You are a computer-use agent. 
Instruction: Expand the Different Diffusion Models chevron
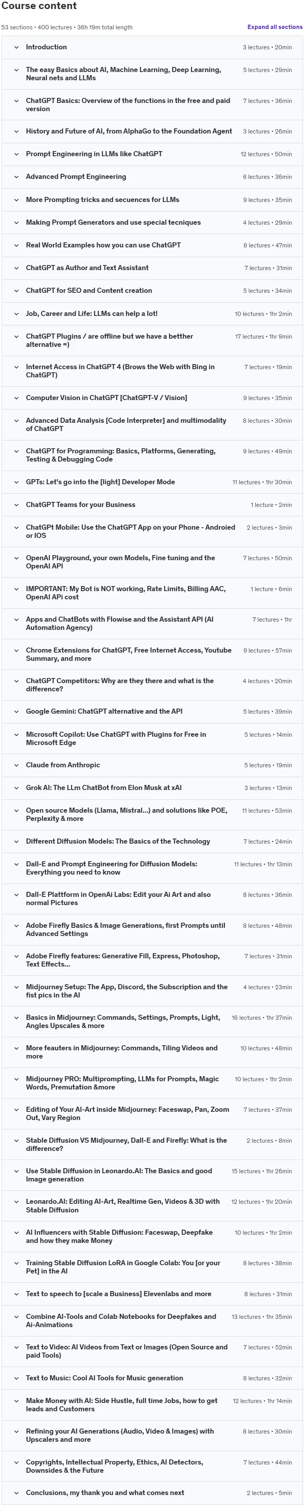tap(16, 841)
